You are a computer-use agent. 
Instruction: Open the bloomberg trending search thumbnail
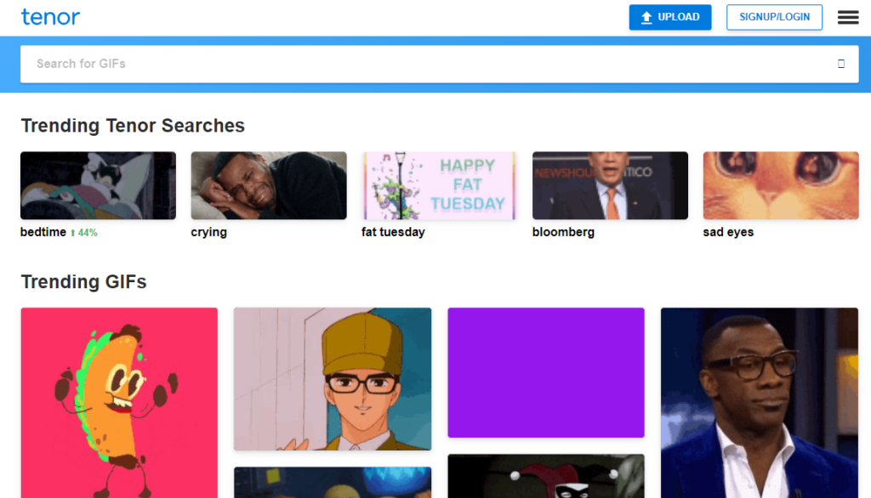[610, 184]
